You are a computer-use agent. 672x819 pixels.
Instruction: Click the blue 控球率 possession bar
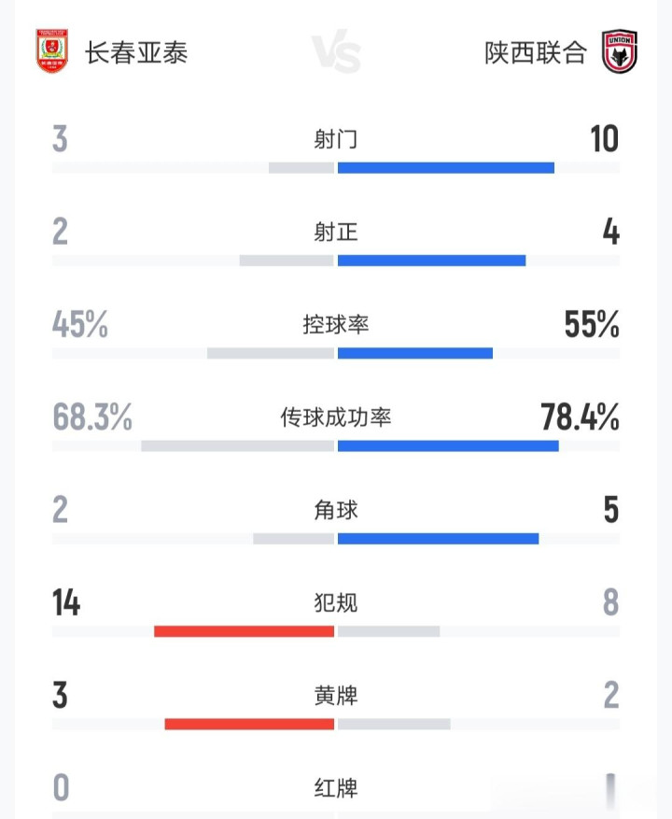414,353
